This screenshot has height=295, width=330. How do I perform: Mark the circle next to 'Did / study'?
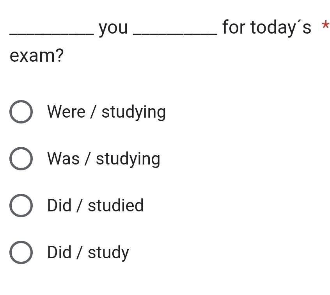[21, 252]
